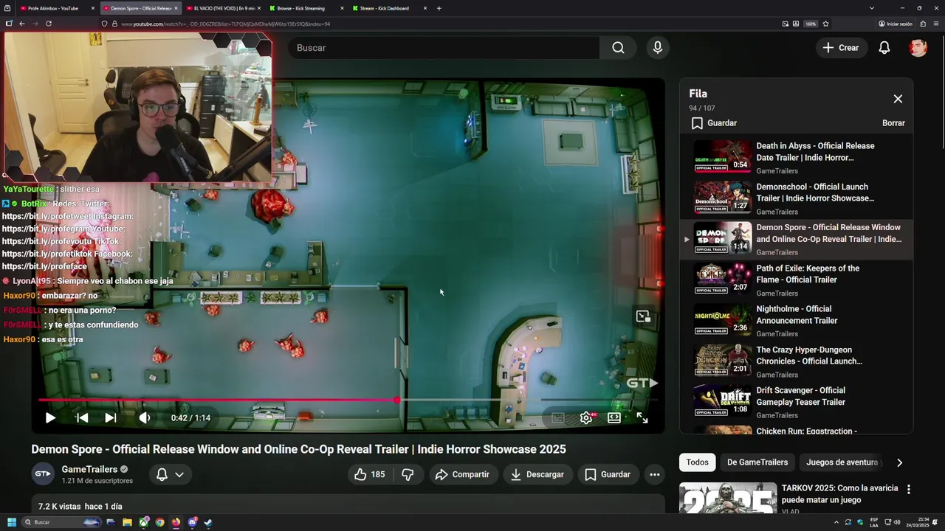Open picture-in-picture icon in address bar
Screen dimensions: 945x531
(x=786, y=24)
